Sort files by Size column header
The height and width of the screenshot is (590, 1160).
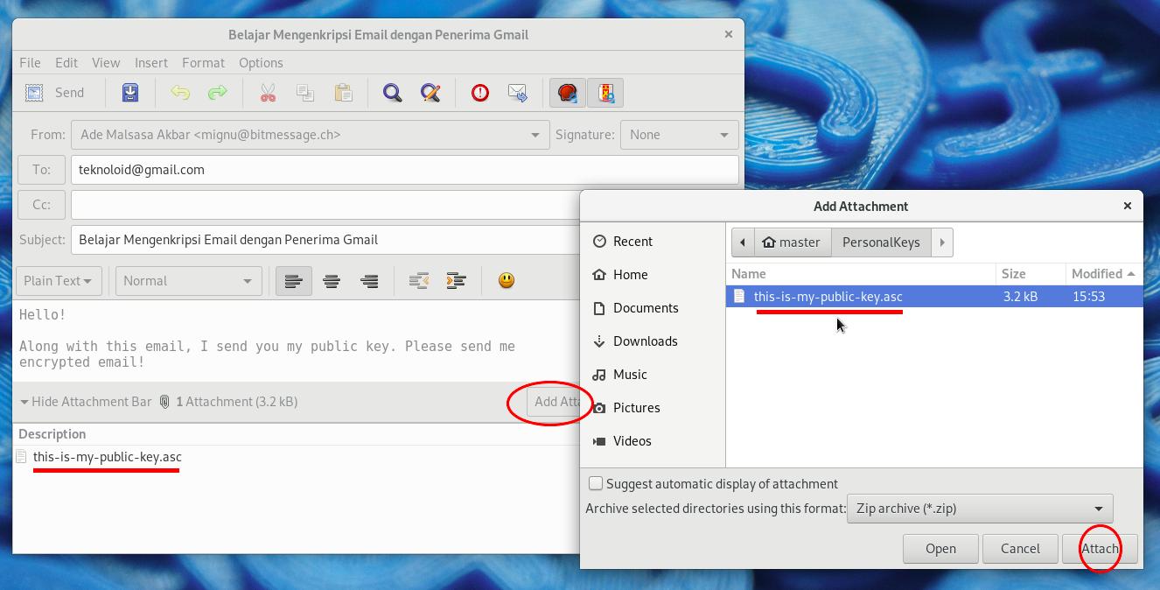click(1031, 274)
